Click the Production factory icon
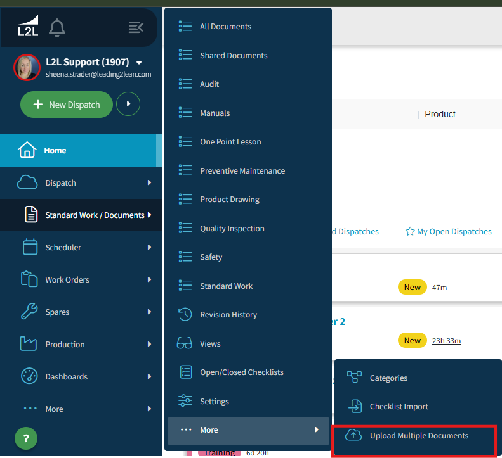This screenshot has height=458, width=502. coord(28,344)
